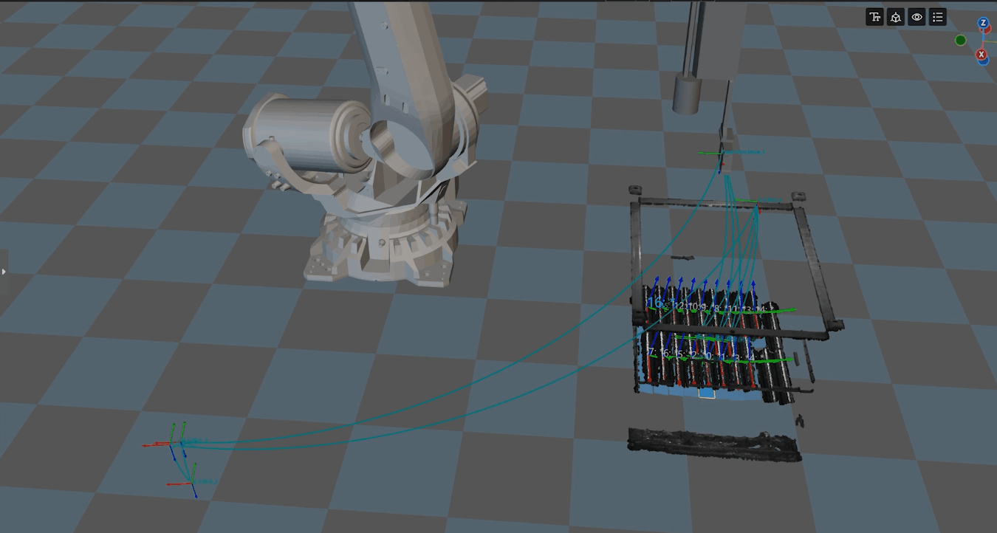The width and height of the screenshot is (997, 533).
Task: Open the 3D cube view options
Action: point(896,18)
